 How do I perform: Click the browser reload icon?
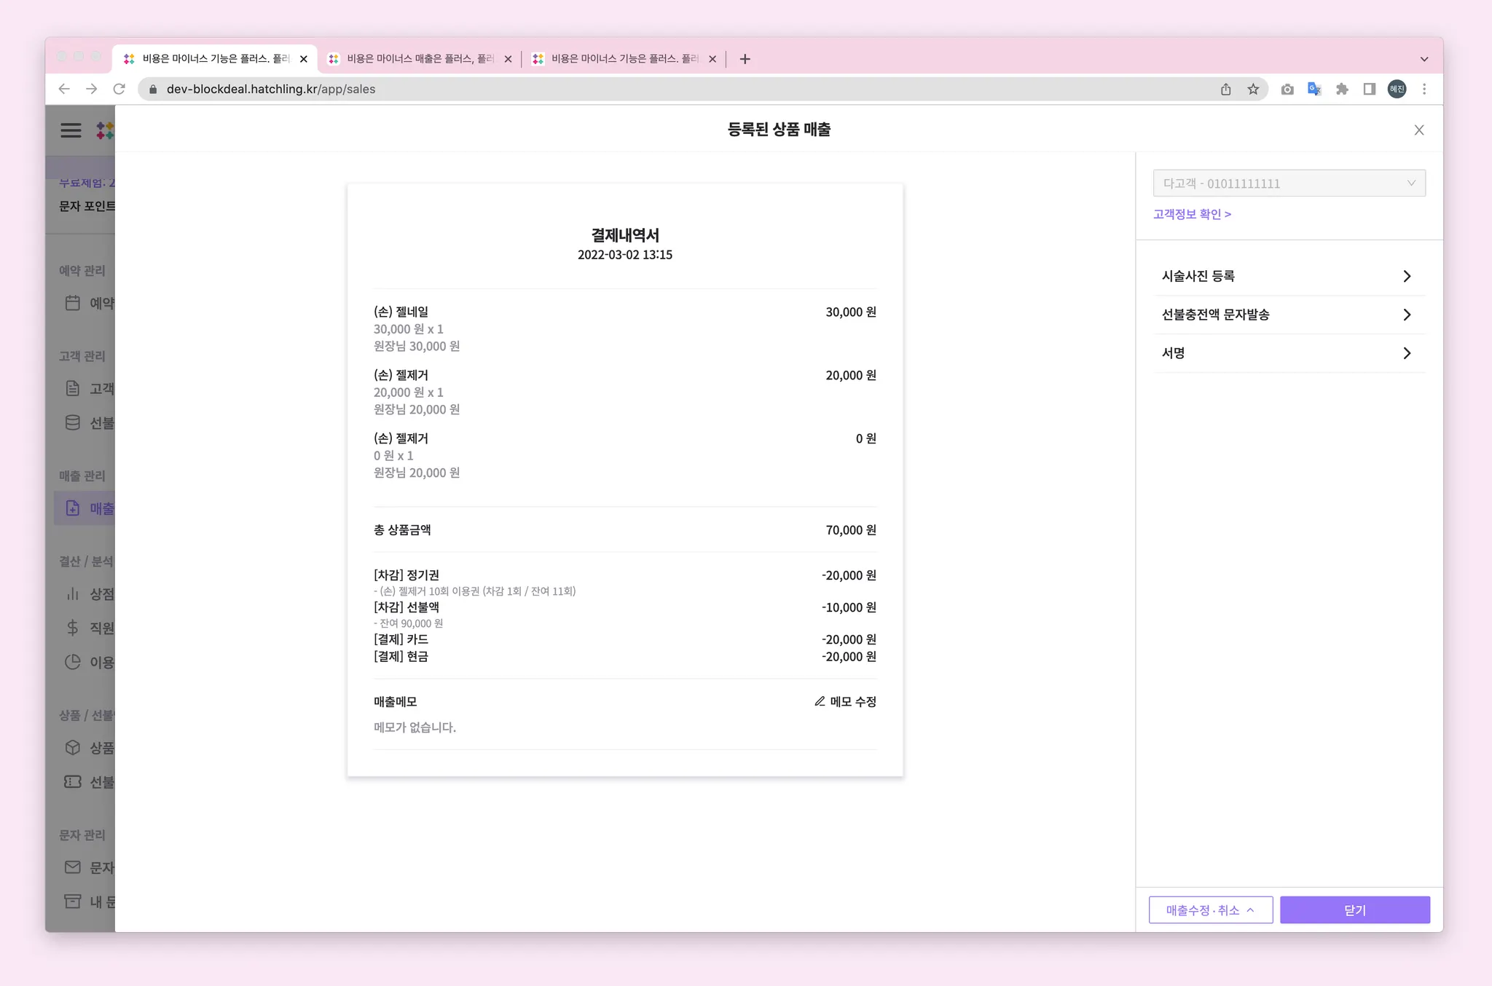click(119, 89)
